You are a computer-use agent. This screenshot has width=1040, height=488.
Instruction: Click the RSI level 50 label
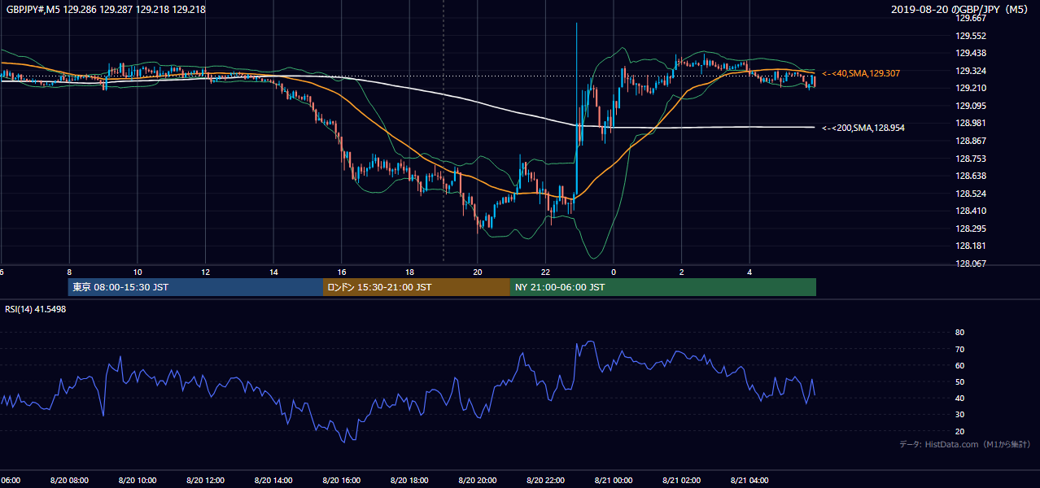click(959, 381)
